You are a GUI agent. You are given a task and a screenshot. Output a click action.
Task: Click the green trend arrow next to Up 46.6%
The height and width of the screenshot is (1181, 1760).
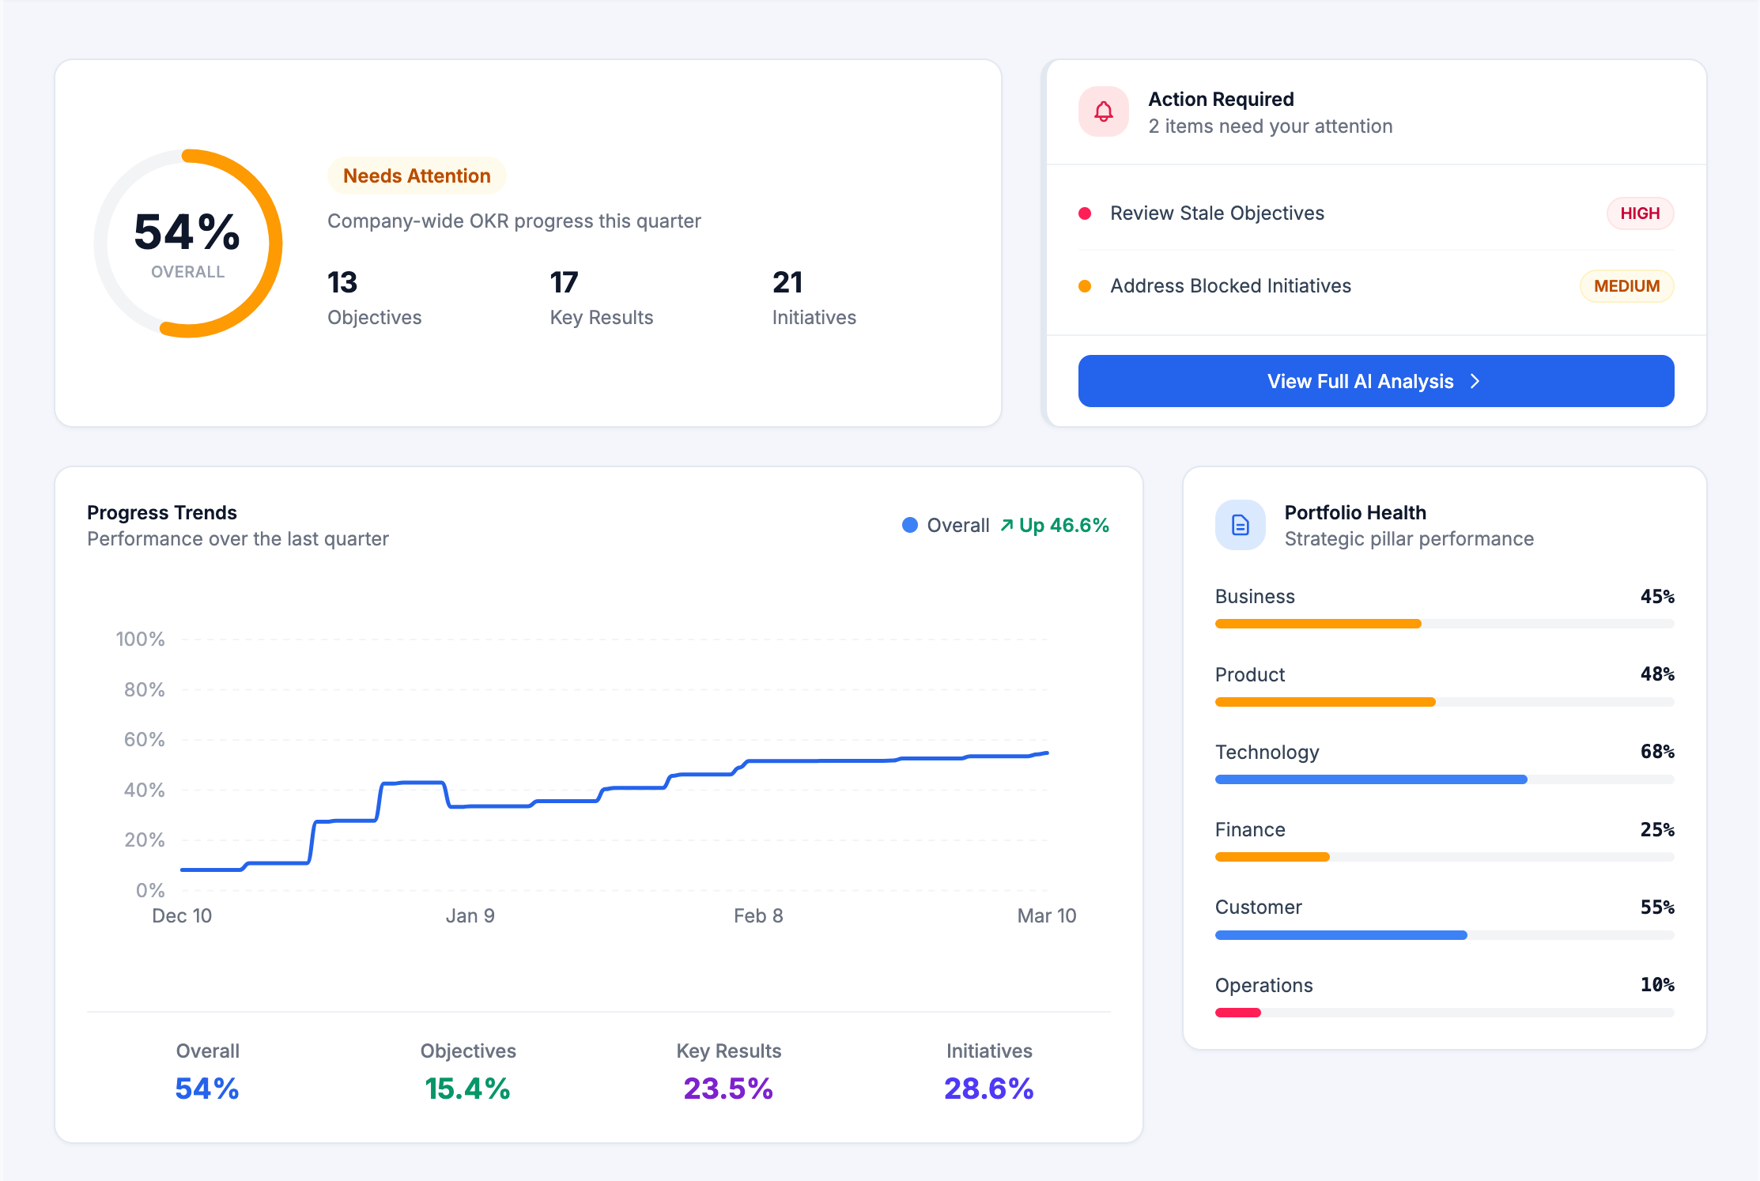1007,524
